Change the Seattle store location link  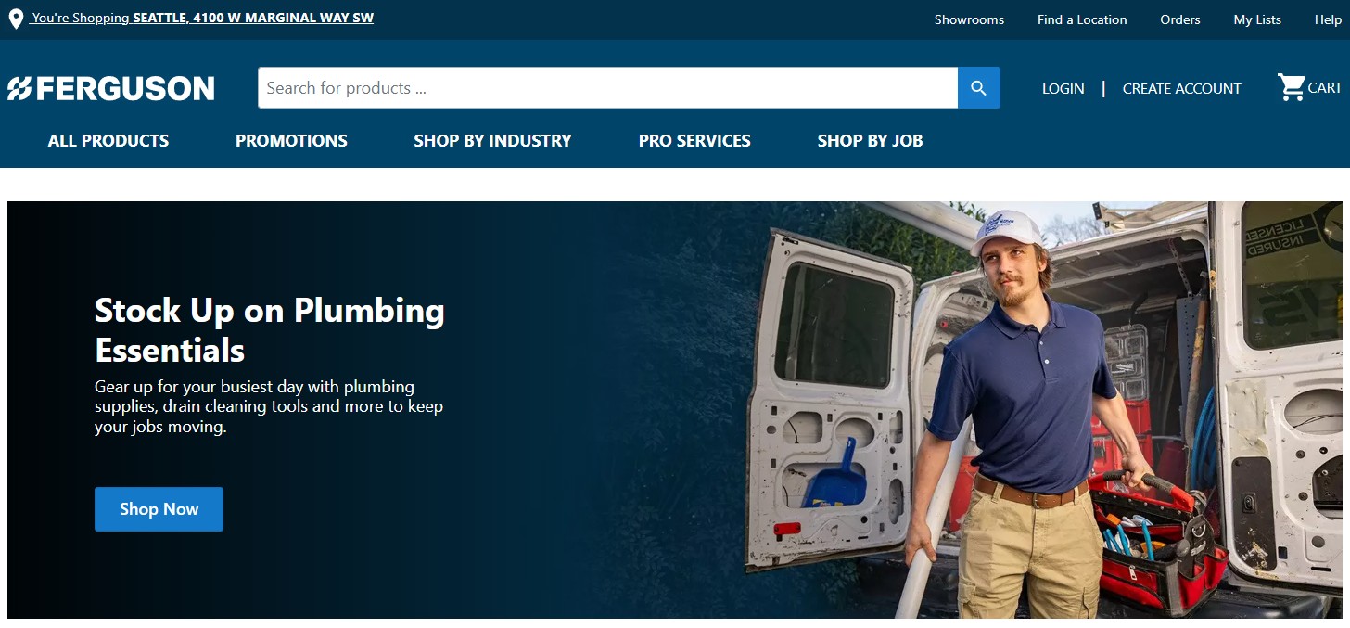(x=202, y=18)
